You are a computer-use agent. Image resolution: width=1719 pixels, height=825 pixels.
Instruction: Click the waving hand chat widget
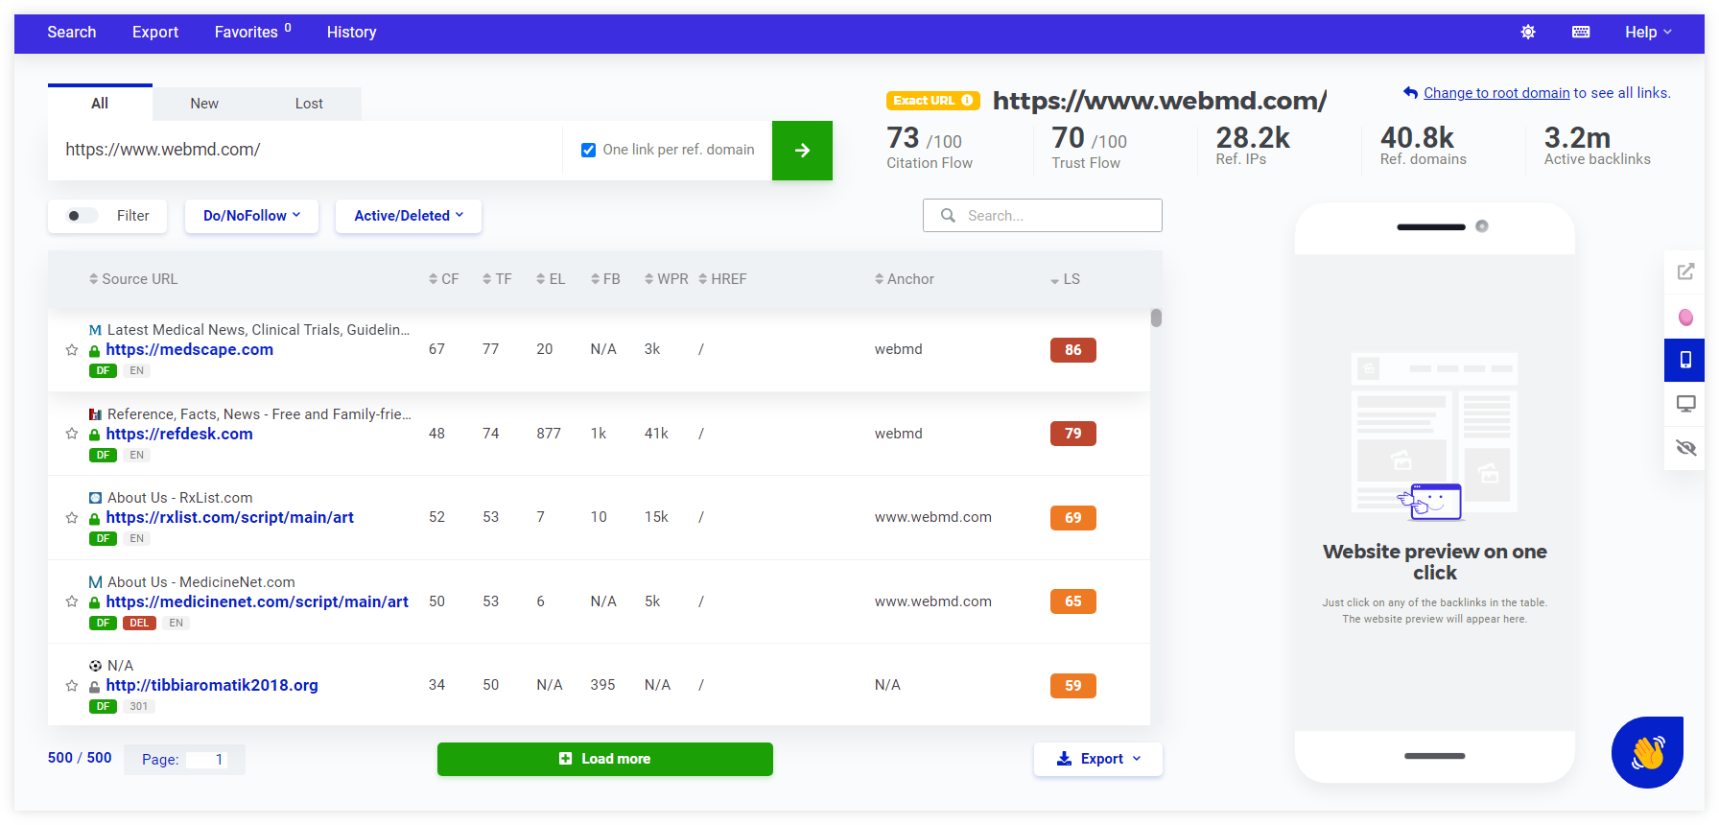coord(1647,752)
